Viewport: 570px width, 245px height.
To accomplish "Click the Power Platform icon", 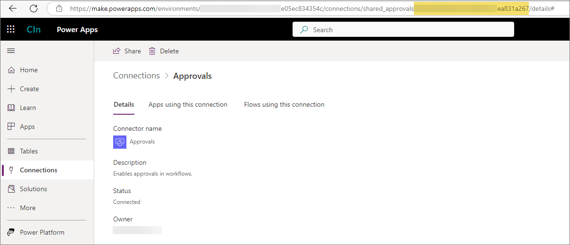I will click(x=12, y=232).
